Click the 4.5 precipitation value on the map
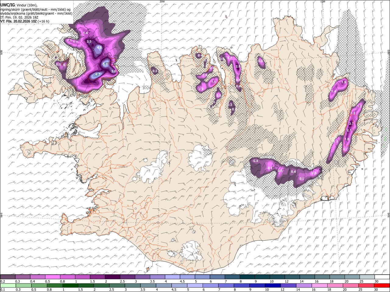390x292 pixels. coord(99,47)
